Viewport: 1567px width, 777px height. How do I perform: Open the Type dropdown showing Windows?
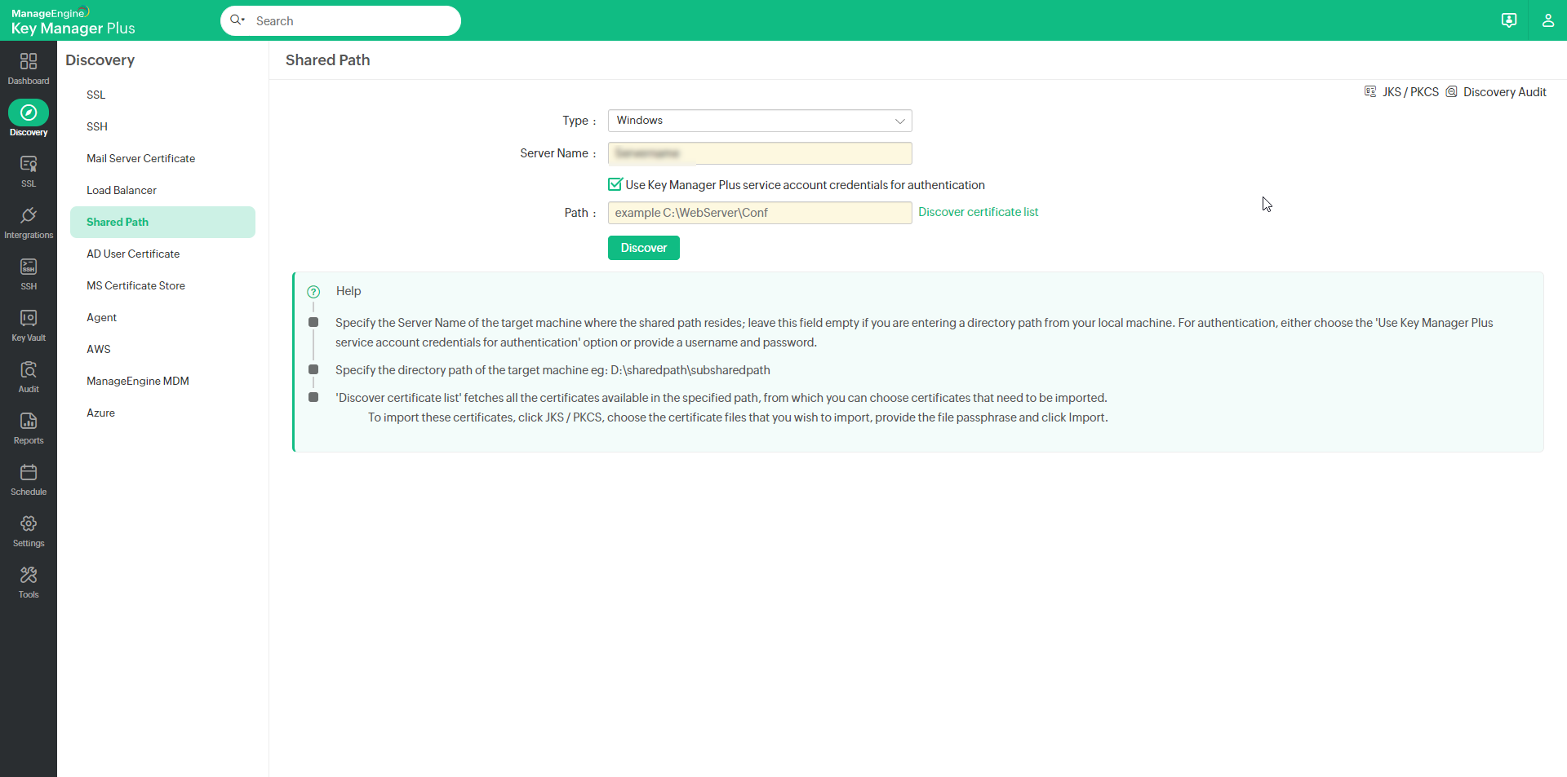(759, 120)
